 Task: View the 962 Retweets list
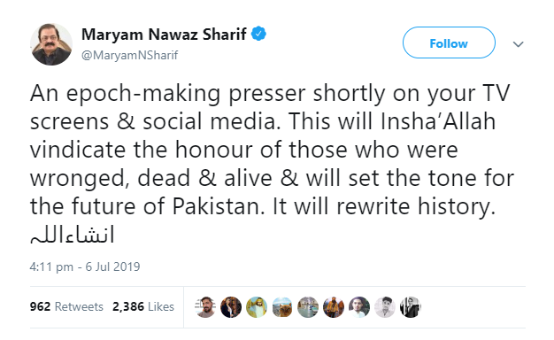click(x=66, y=306)
